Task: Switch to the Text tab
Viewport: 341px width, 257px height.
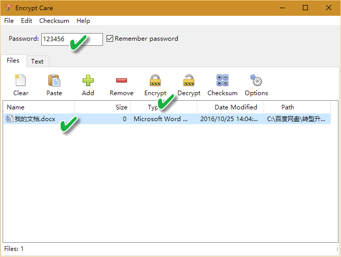Action: point(37,62)
